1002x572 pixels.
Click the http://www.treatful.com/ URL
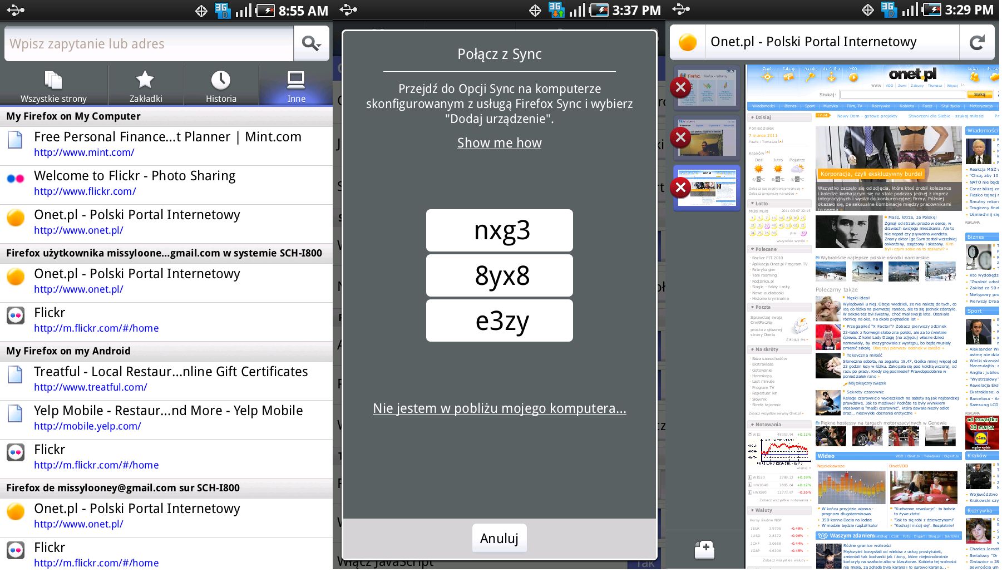[x=91, y=387]
